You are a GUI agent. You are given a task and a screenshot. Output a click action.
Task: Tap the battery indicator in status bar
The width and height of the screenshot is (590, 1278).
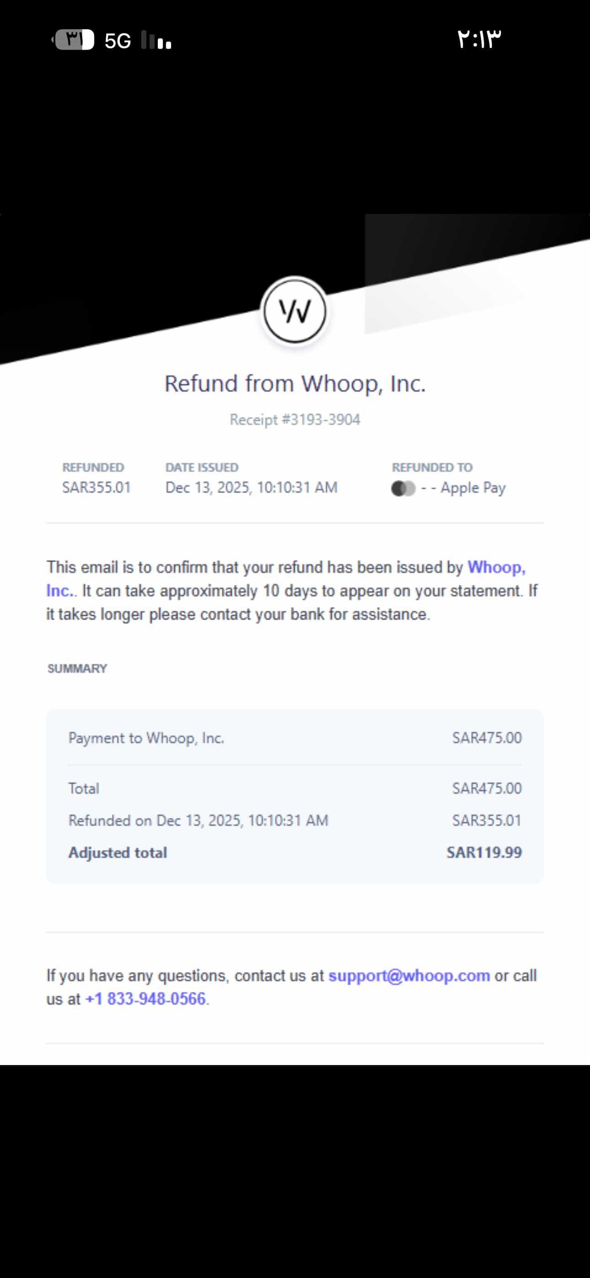[x=74, y=40]
